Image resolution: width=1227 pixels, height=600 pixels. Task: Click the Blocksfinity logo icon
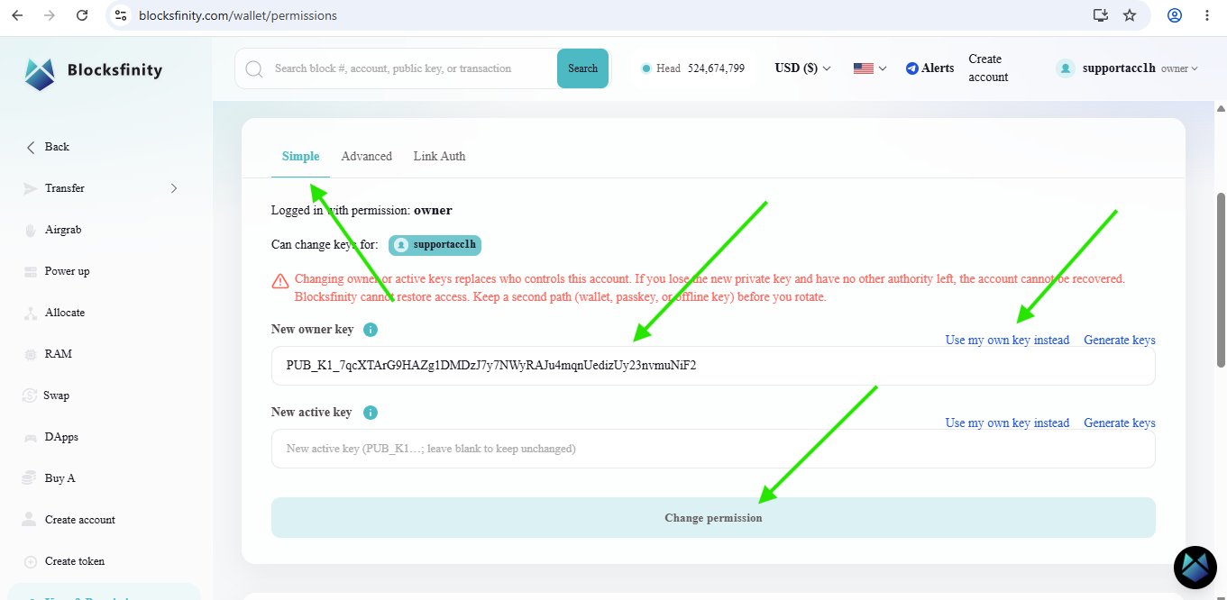pos(40,73)
